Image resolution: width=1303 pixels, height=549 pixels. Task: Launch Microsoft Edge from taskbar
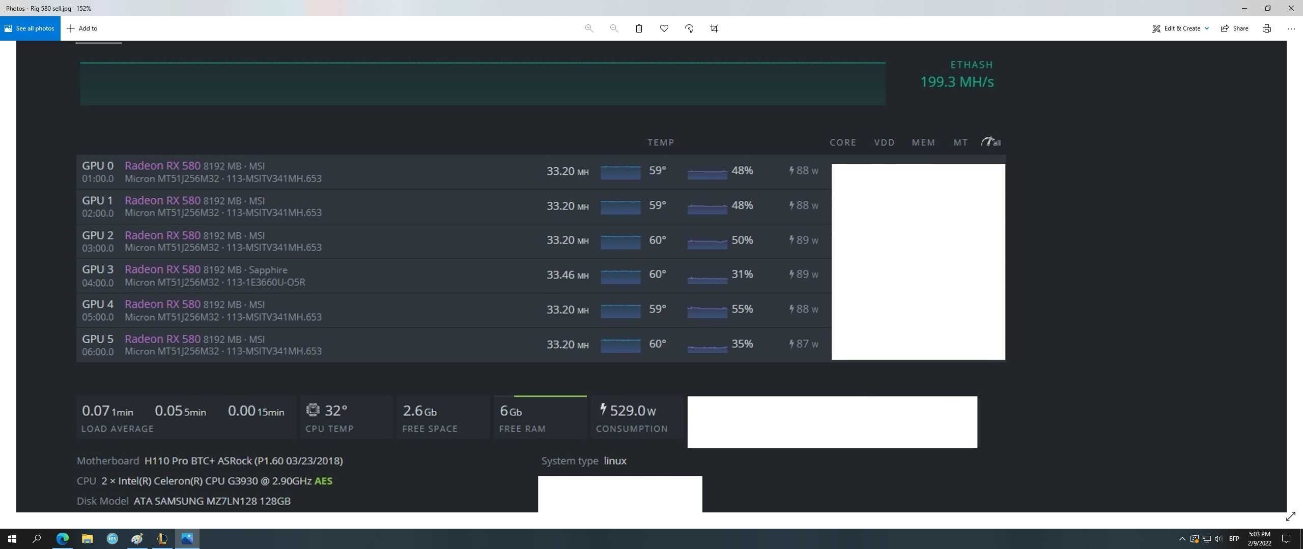click(62, 539)
